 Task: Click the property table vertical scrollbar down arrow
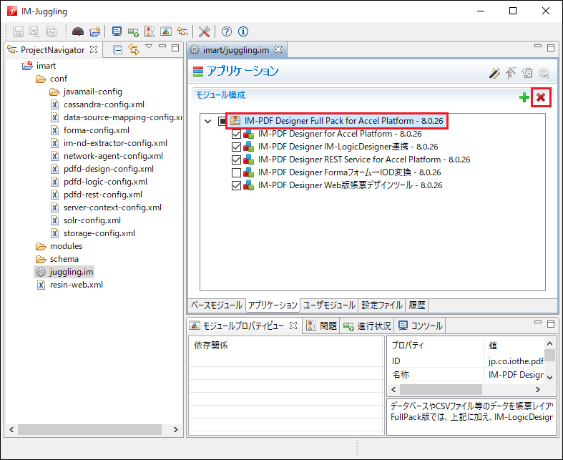click(x=549, y=376)
